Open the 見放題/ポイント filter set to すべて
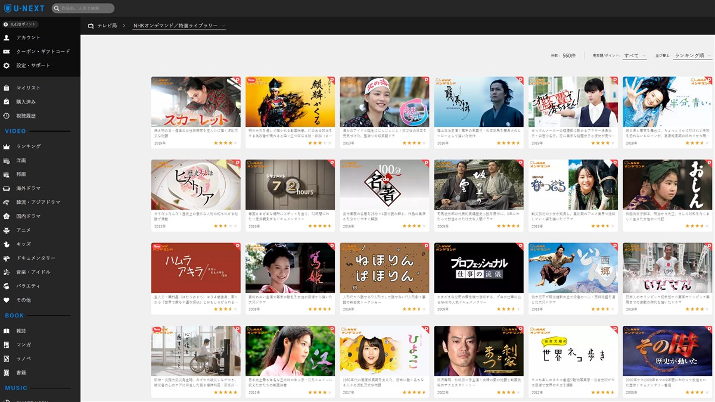715x402 pixels. click(x=635, y=55)
